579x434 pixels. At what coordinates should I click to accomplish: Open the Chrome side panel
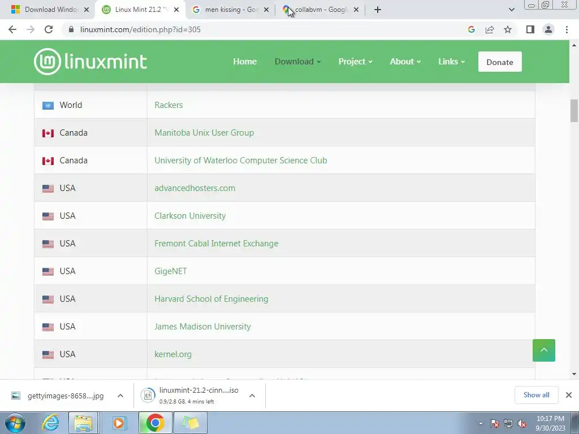[530, 29]
